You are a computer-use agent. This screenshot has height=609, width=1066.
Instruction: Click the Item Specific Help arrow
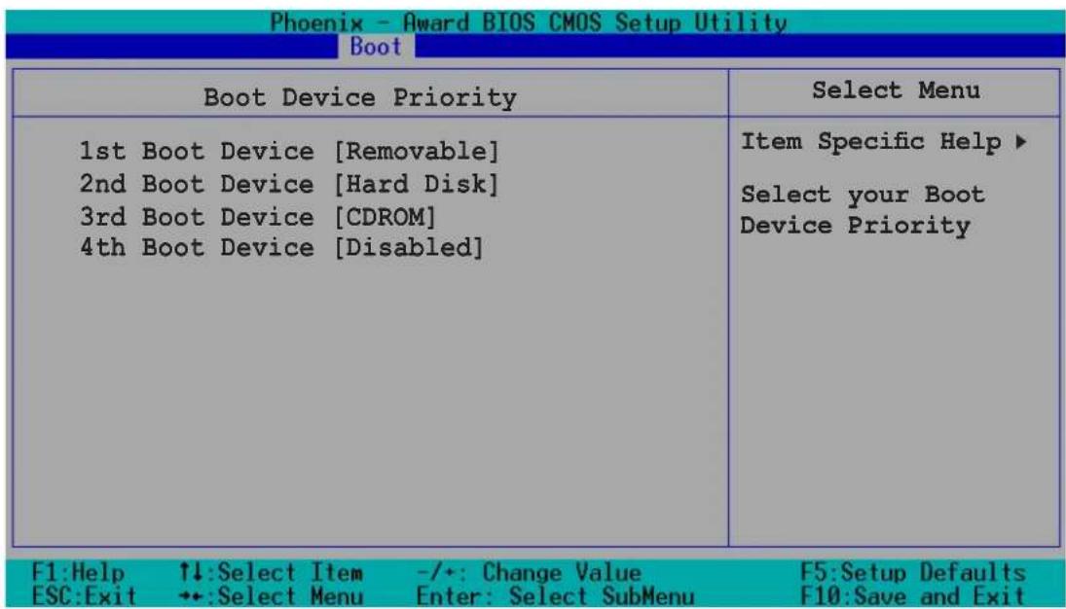click(x=1020, y=142)
